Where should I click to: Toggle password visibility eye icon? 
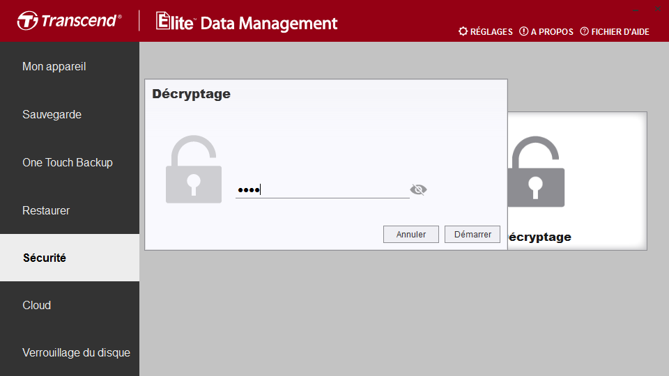418,189
